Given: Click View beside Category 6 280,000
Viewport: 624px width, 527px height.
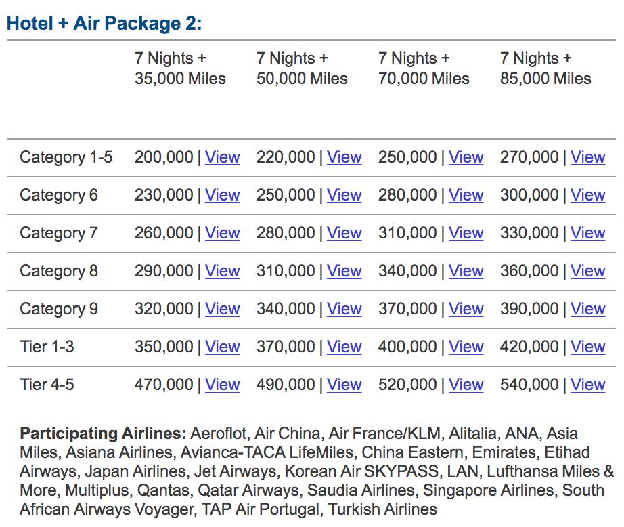Looking at the screenshot, I should click(466, 195).
